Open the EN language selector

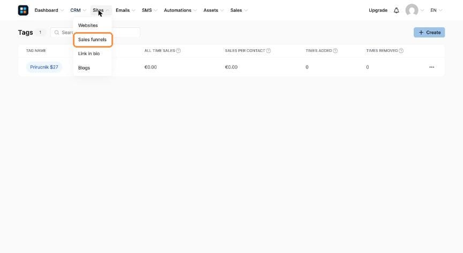tap(436, 10)
